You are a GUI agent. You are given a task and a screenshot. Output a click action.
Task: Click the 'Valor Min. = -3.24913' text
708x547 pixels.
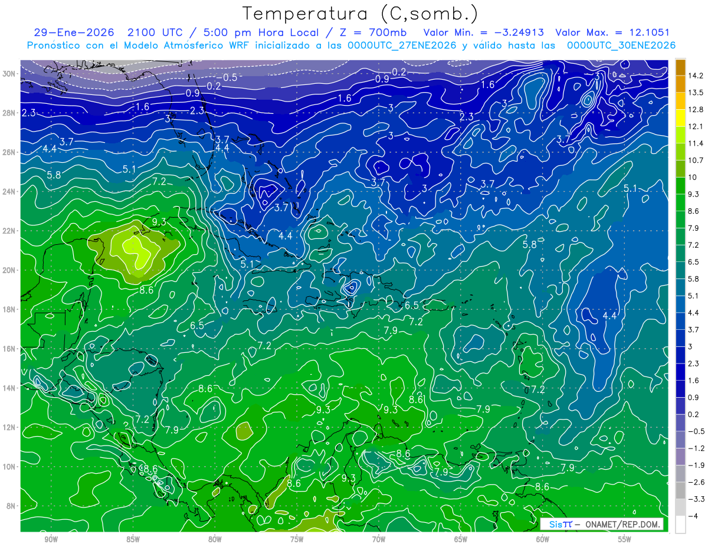484,32
